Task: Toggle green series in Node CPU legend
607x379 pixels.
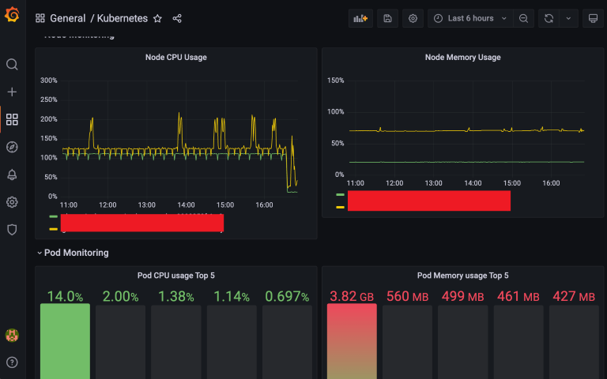Action: tap(54, 216)
